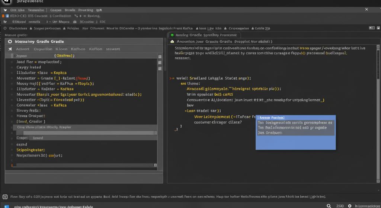Click the arrow icon before Ont in menu bar
Image resolution: width=381 pixels, height=208 pixels.
coord(5,10)
